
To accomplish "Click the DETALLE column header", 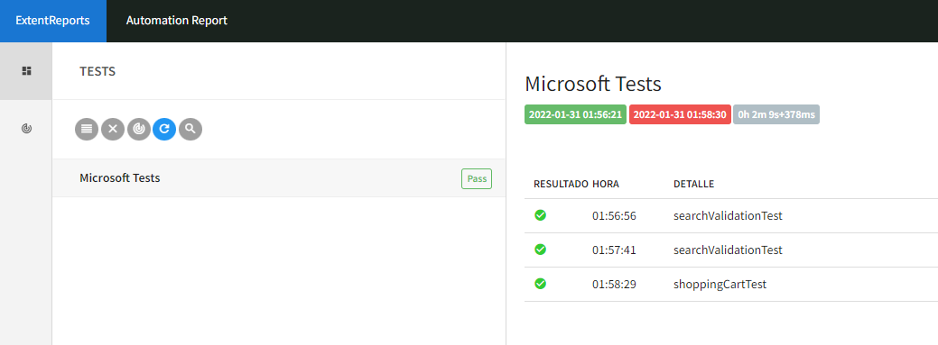I will [693, 184].
